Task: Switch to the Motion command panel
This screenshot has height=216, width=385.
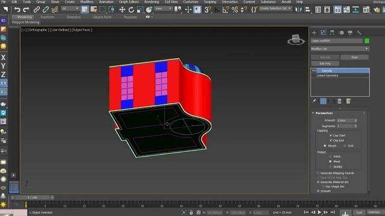Action: coord(341,32)
